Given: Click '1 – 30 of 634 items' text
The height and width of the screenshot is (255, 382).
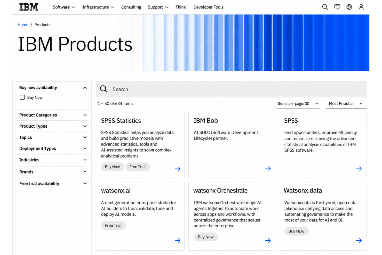Looking at the screenshot, I should (116, 104).
